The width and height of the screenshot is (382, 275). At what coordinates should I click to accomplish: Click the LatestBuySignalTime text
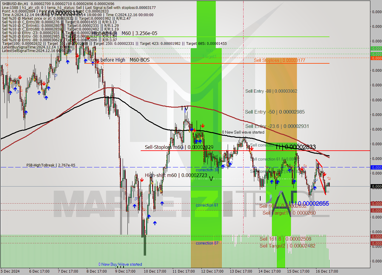point(37,47)
